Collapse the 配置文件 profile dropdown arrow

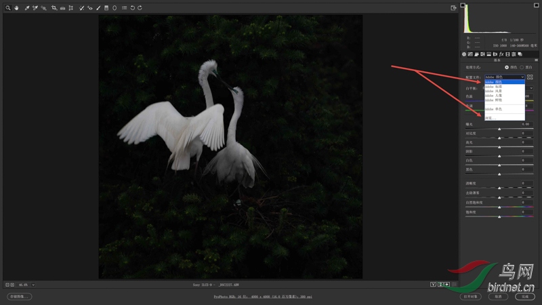point(522,77)
